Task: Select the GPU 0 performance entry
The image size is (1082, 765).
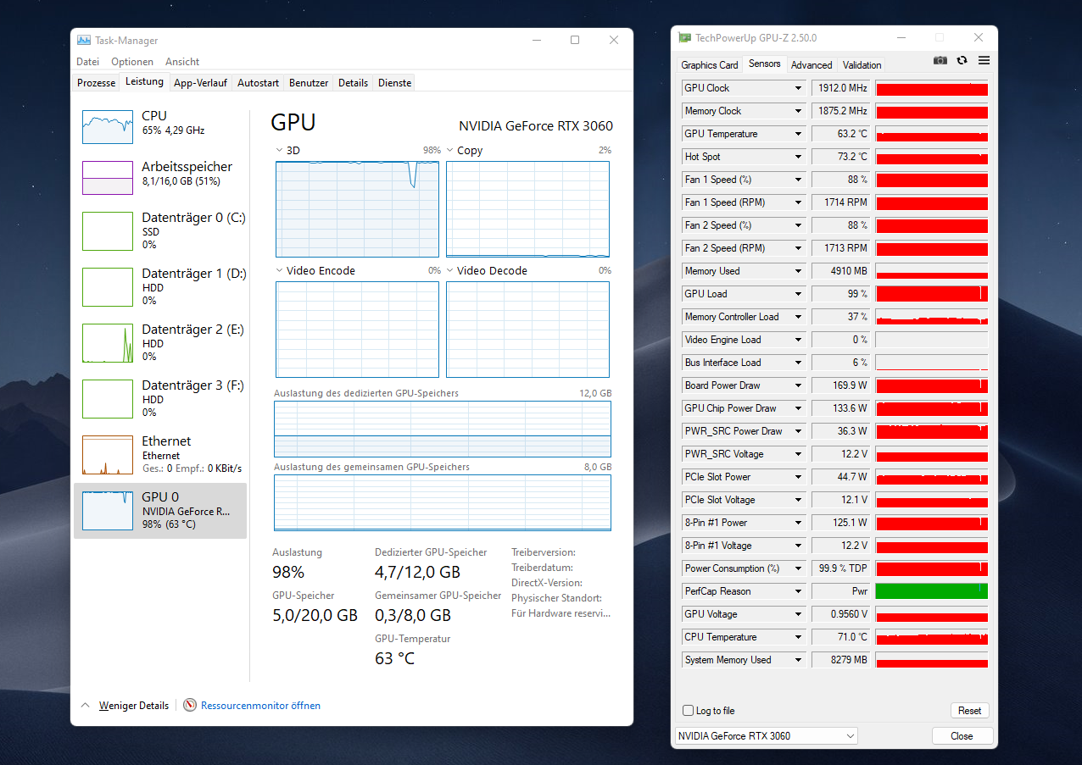Action: 160,511
